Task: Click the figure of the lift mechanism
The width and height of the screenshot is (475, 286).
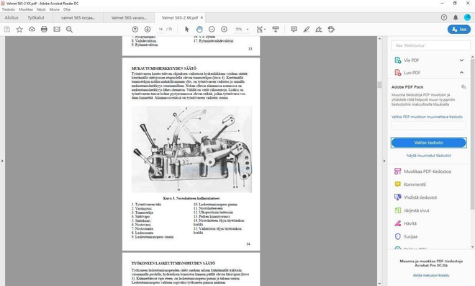Action: click(x=191, y=149)
